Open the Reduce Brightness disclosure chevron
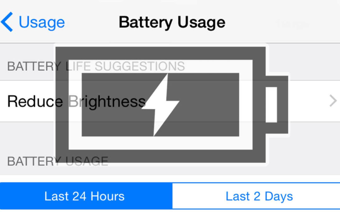 pos(333,101)
